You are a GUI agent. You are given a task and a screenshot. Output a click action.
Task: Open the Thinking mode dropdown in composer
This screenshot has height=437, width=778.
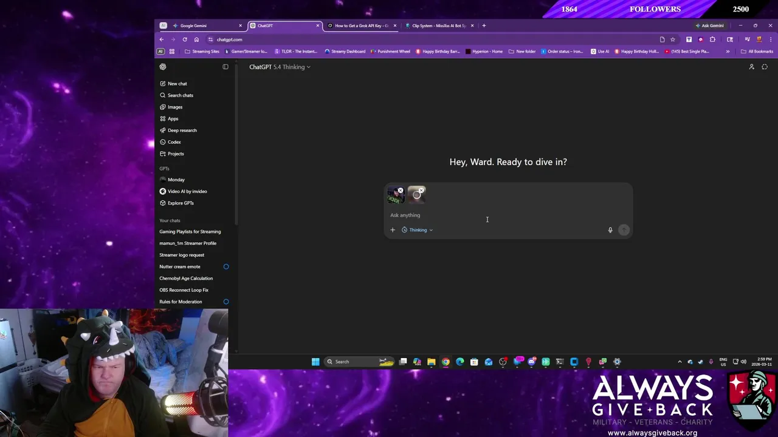click(418, 230)
